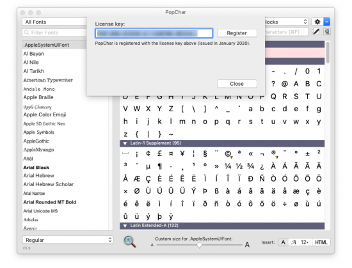Image resolution: width=352 pixels, height=268 pixels.
Task: Click the ¶ pilcrow character
Action: [159, 166]
